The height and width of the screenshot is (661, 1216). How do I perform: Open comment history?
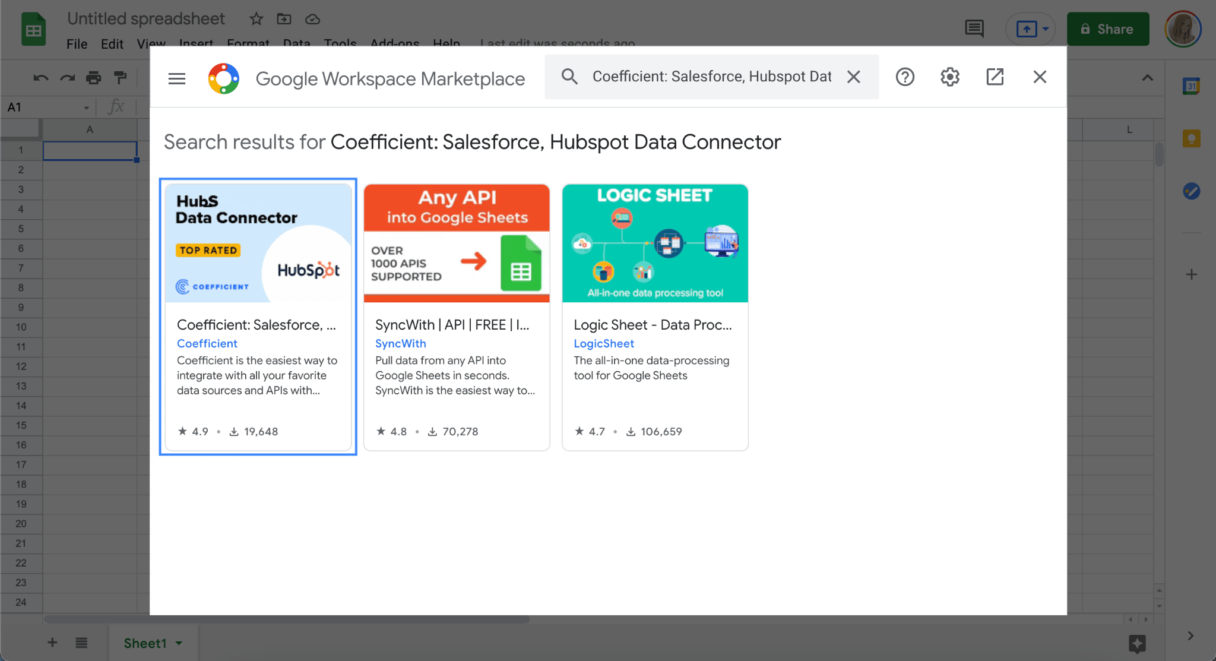[x=974, y=29]
